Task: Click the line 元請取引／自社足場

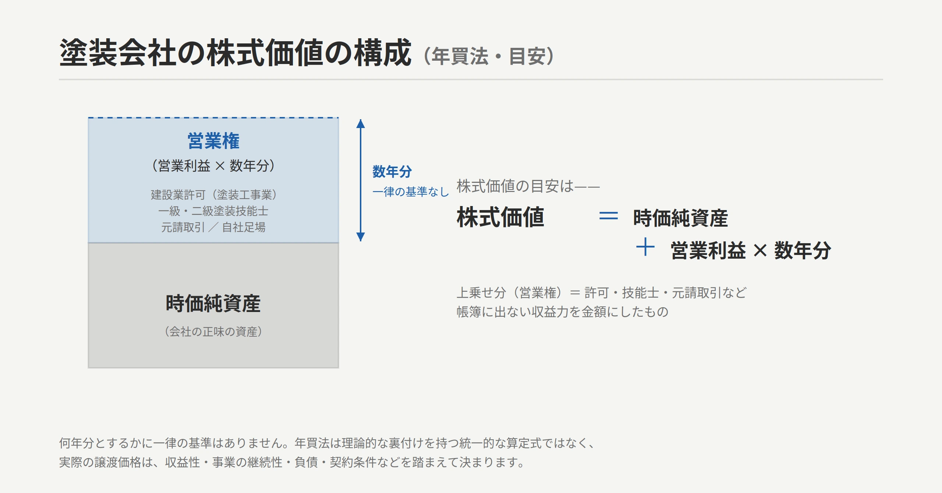Action: click(213, 227)
